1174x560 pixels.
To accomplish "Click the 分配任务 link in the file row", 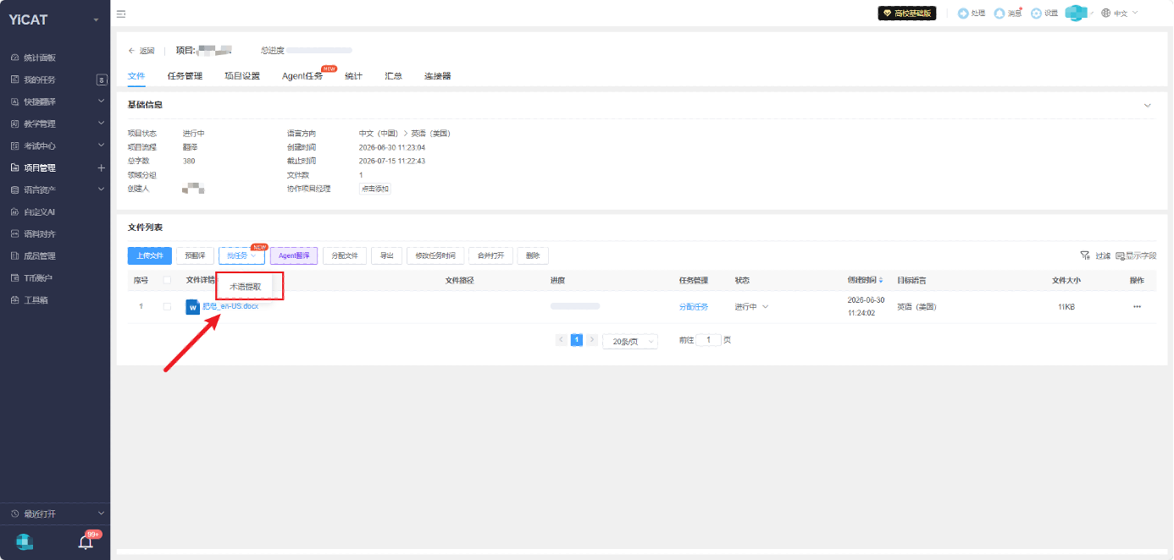I will click(x=694, y=306).
